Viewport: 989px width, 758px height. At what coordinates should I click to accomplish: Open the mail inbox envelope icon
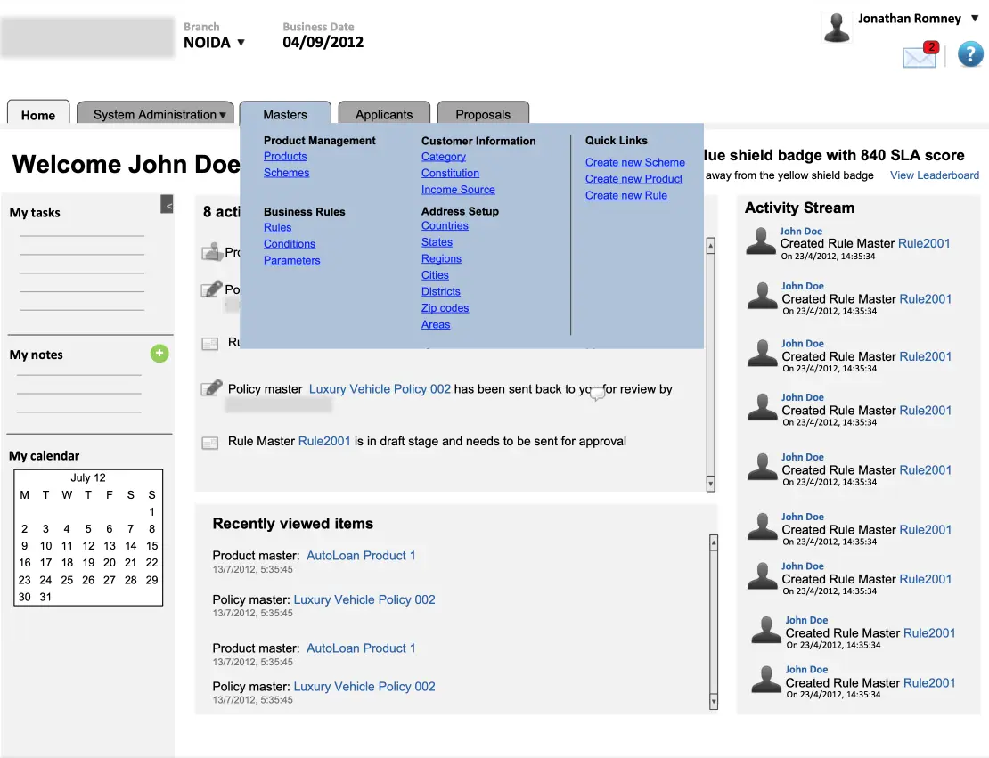click(919, 57)
